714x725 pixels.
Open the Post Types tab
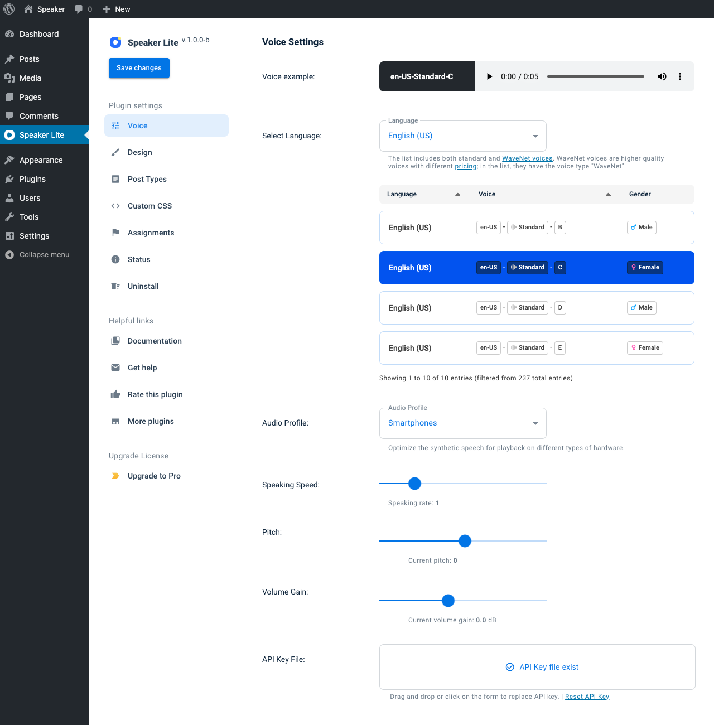click(x=166, y=179)
